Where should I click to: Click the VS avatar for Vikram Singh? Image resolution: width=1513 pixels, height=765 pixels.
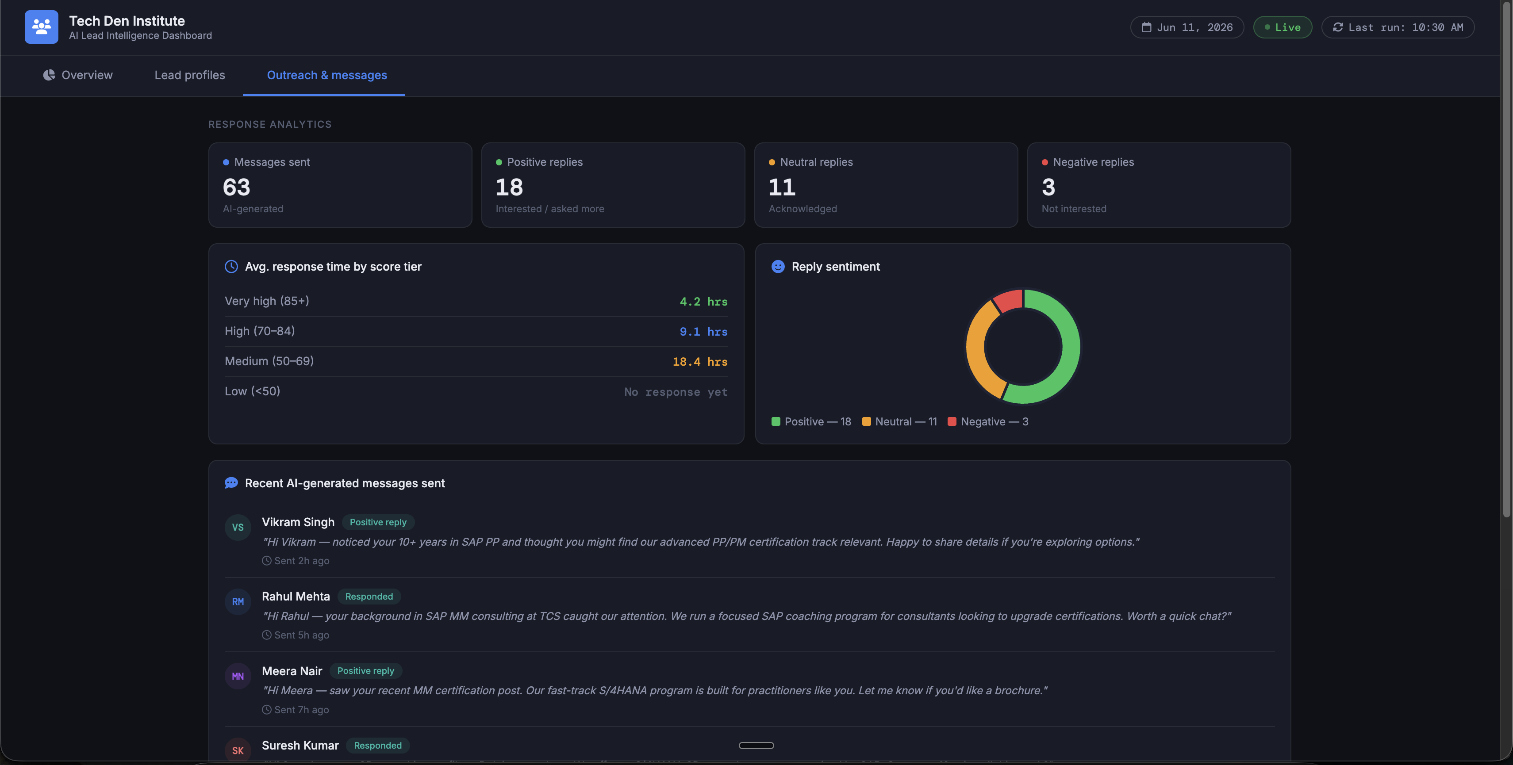pos(238,527)
